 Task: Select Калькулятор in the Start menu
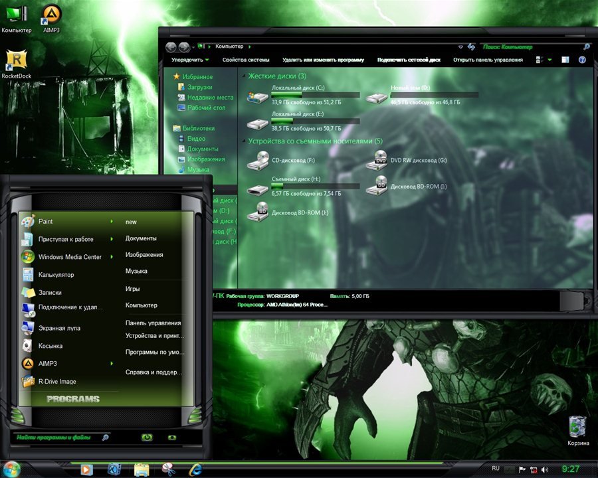point(56,275)
